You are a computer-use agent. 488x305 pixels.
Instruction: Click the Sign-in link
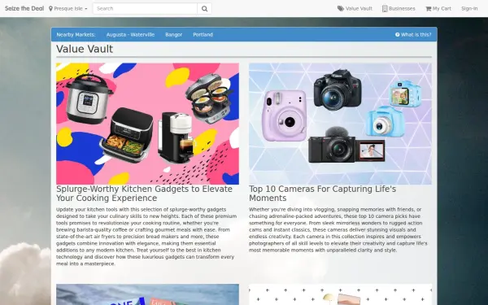tap(469, 8)
